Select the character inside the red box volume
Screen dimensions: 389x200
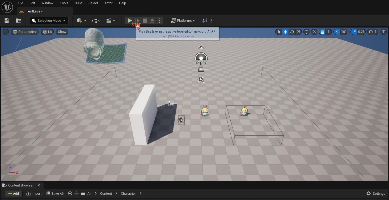pyautogui.click(x=244, y=111)
